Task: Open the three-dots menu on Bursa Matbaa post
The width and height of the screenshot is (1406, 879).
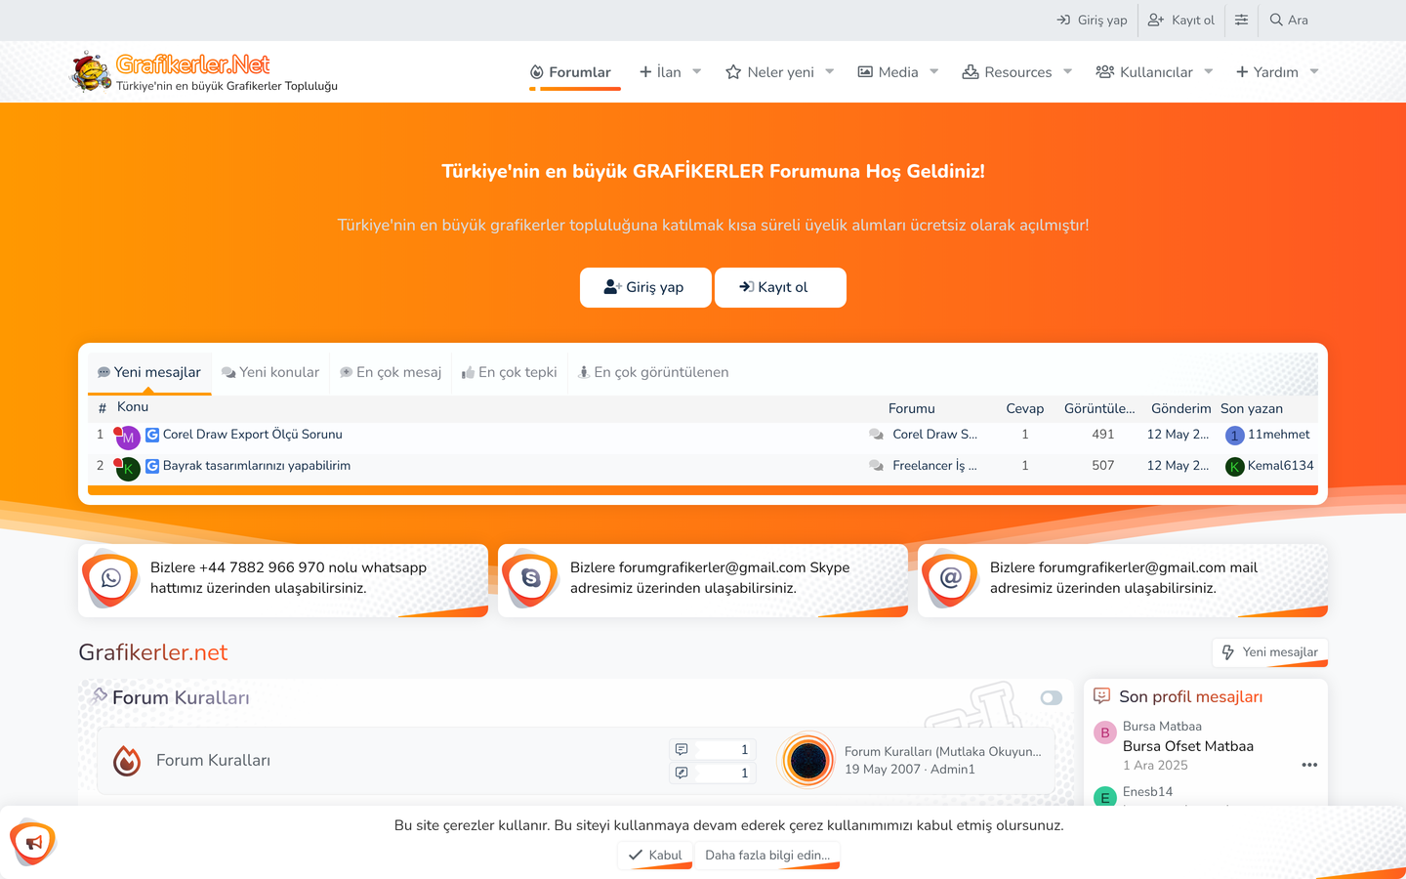Action: [x=1309, y=765]
